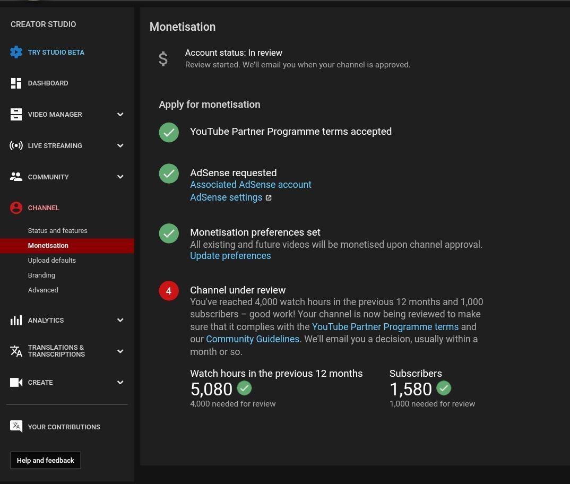
Task: Expand the Analytics section chevron
Action: (120, 320)
